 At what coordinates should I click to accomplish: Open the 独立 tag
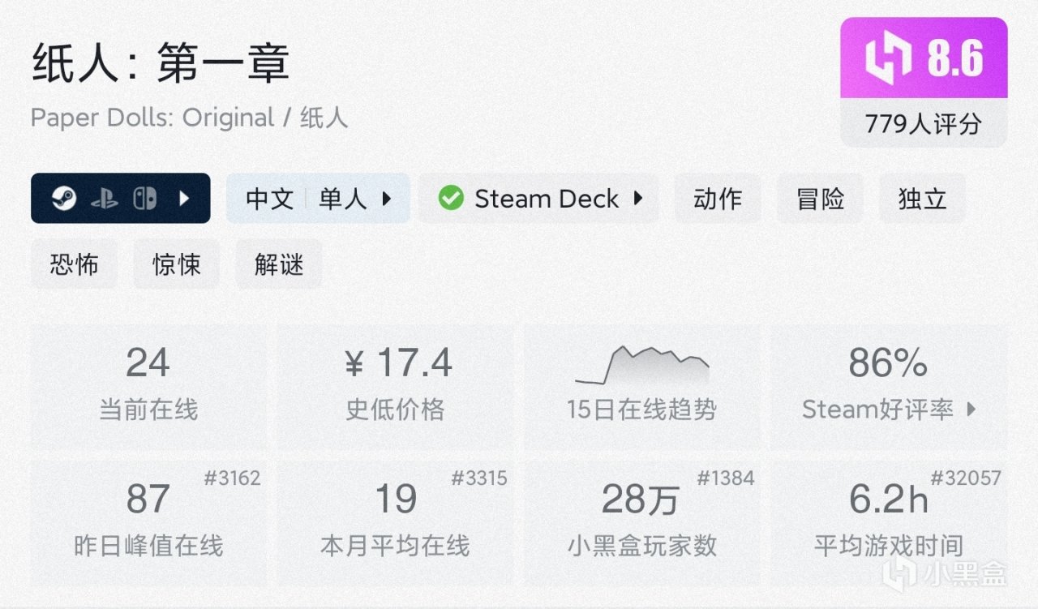coord(922,199)
